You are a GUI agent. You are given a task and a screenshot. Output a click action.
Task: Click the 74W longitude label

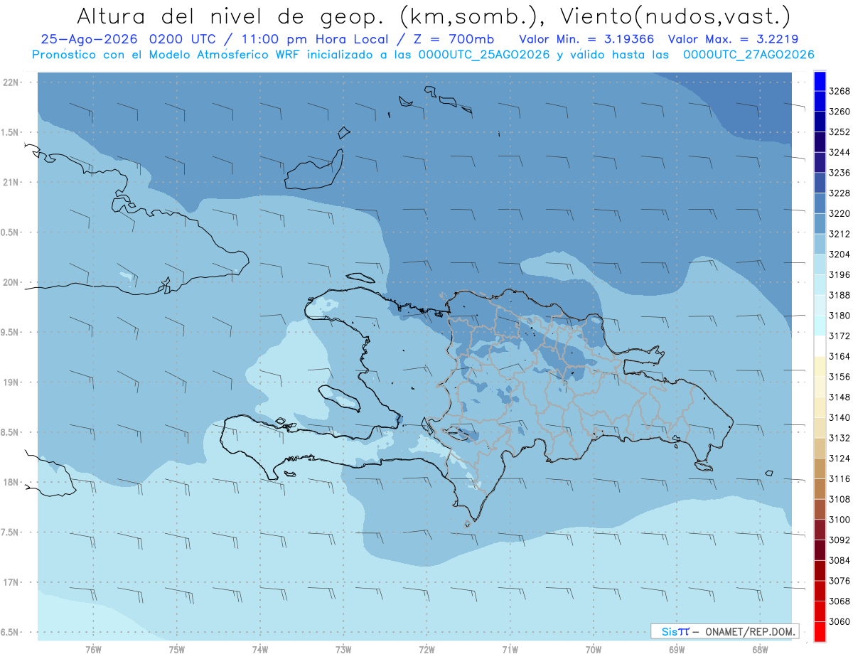[260, 650]
